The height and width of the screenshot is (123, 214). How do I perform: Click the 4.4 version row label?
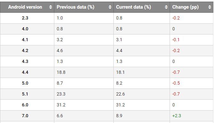point(25,72)
